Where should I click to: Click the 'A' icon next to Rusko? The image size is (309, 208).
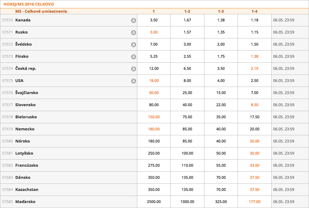point(133,33)
